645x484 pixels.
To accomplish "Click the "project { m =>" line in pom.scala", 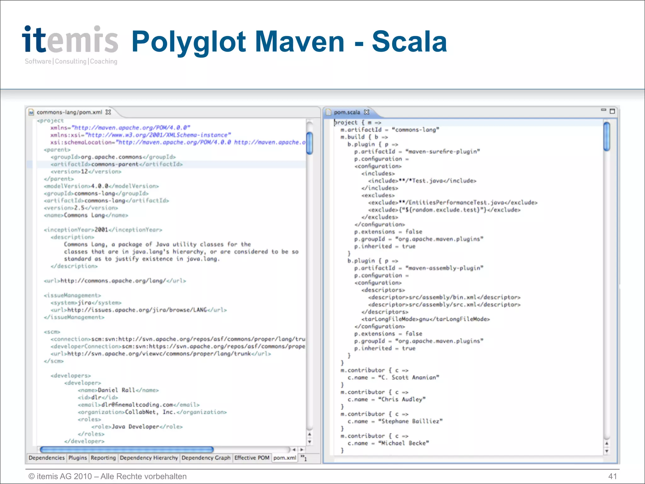I will [357, 123].
